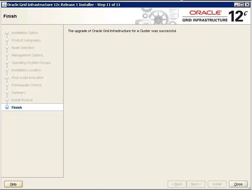
Task: Select the Summary step
Action: 19,93
